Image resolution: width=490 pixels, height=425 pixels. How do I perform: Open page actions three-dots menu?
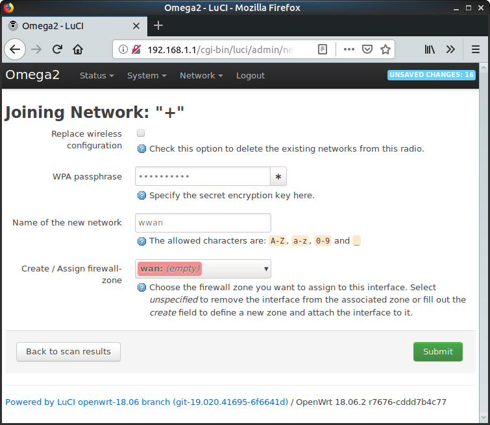[349, 49]
